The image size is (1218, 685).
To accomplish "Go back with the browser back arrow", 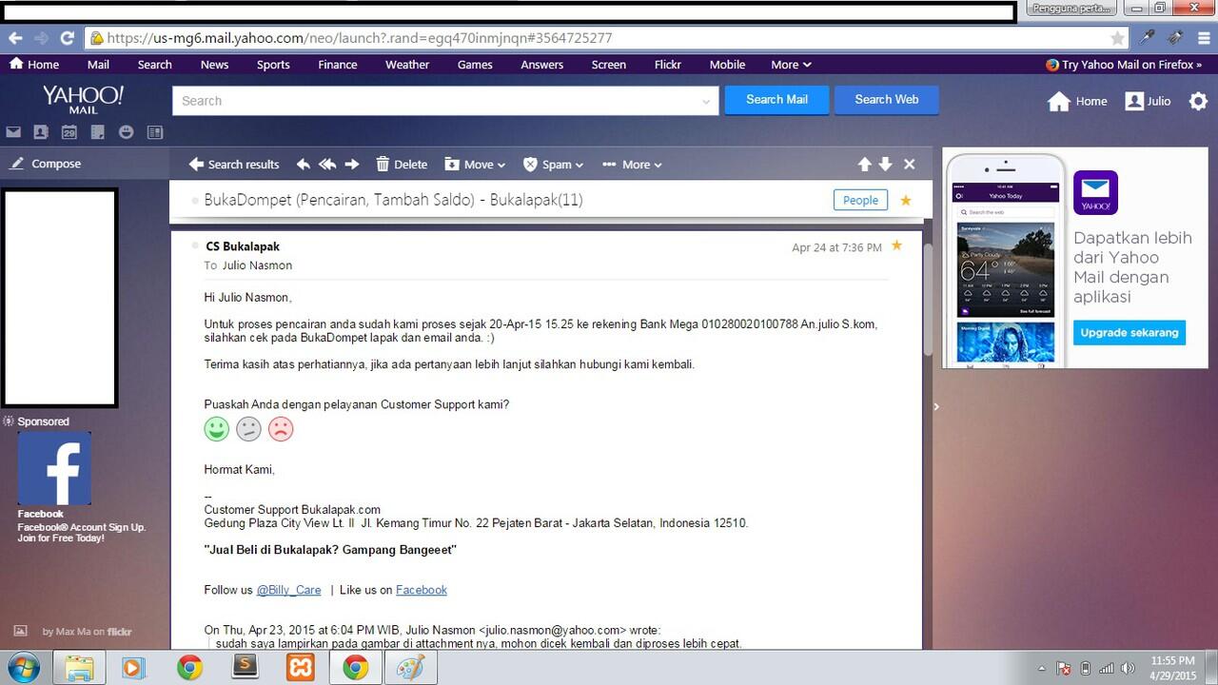I will 15,38.
